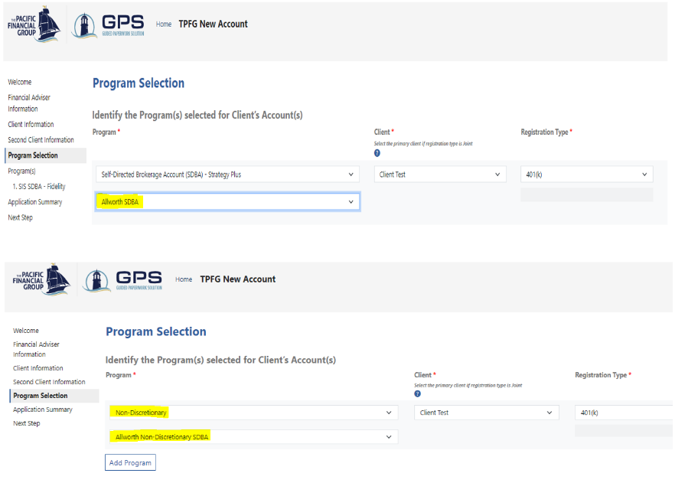Open Client Test dropdown in bottom screenshot
688x483 pixels.
[x=487, y=413]
